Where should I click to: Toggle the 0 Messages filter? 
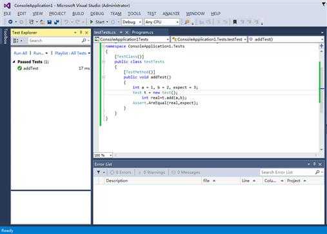(186, 172)
